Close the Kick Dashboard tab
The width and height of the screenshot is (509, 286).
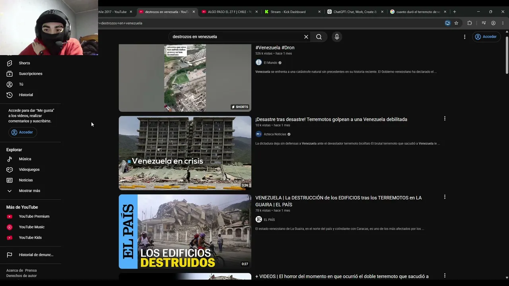click(x=319, y=12)
